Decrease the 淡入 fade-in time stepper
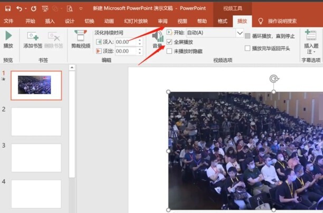323x213 pixels. tap(140, 44)
